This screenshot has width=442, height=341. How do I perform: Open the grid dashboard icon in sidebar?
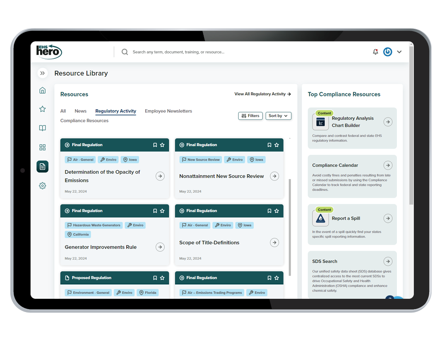click(x=42, y=147)
